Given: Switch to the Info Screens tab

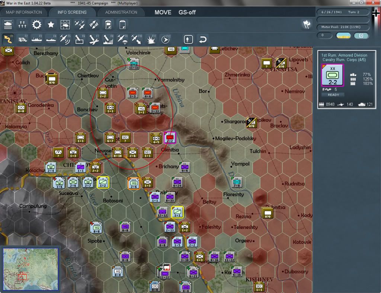Looking at the screenshot, I should click(72, 12).
